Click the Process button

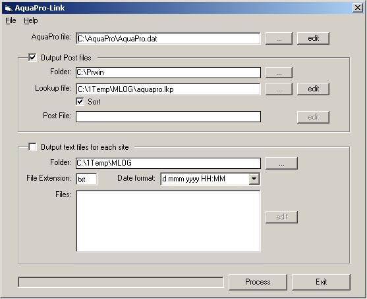(258, 282)
